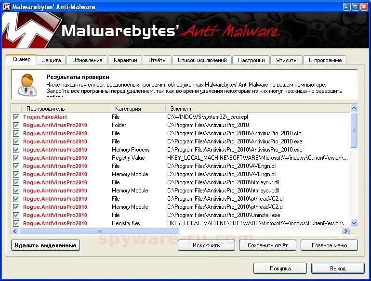
Task: Click the horizontal scroll left arrow
Action: [x=15, y=231]
